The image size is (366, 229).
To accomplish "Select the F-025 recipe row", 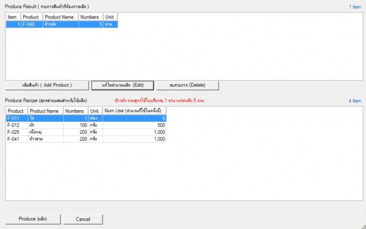I will click(86, 132).
